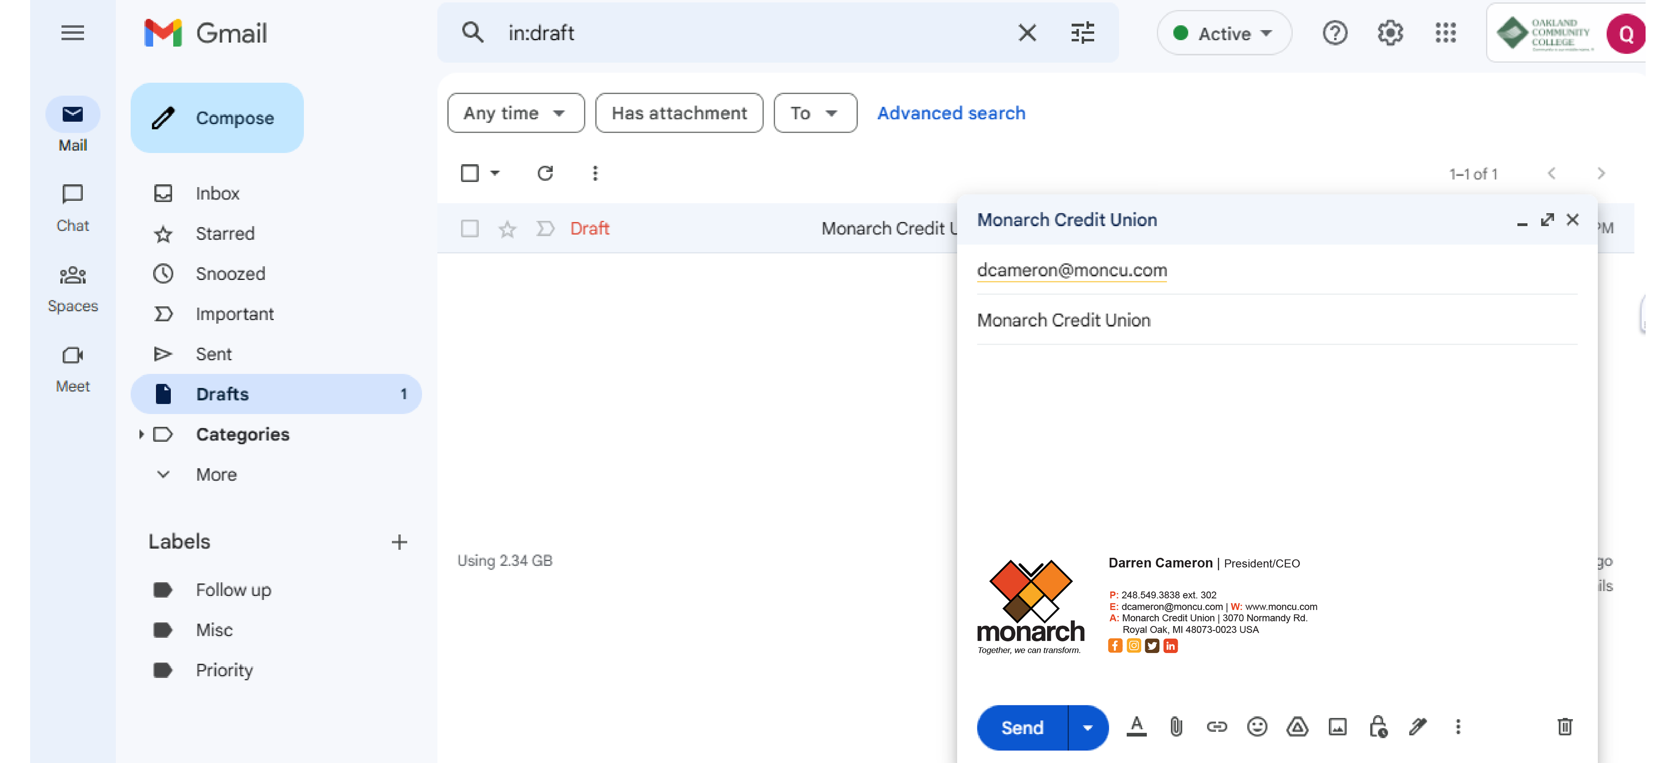Viewport: 1675px width, 763px height.
Task: Pop out compose to full screen
Action: [1548, 220]
